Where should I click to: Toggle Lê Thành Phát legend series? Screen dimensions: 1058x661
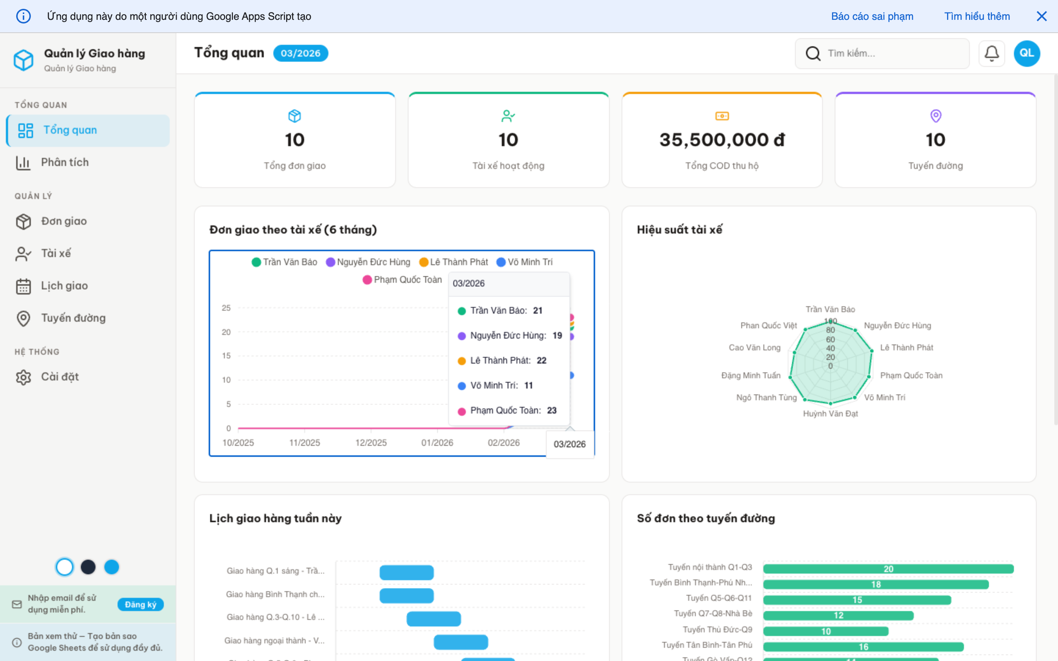[x=453, y=262]
